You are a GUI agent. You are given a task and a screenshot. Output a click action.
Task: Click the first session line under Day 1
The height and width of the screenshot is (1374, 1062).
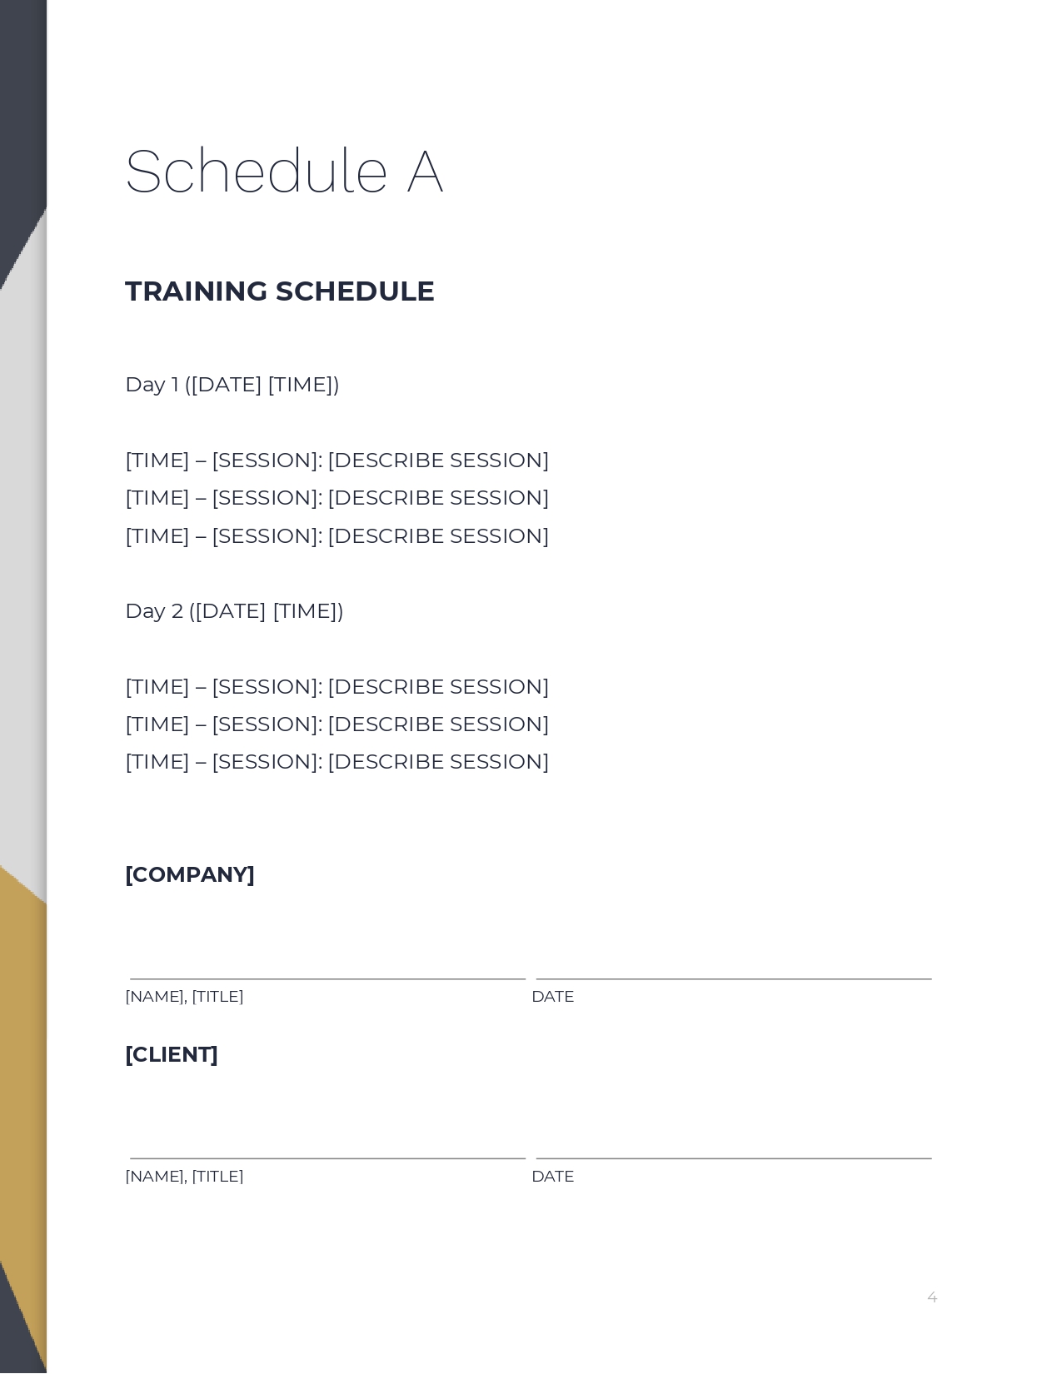337,460
